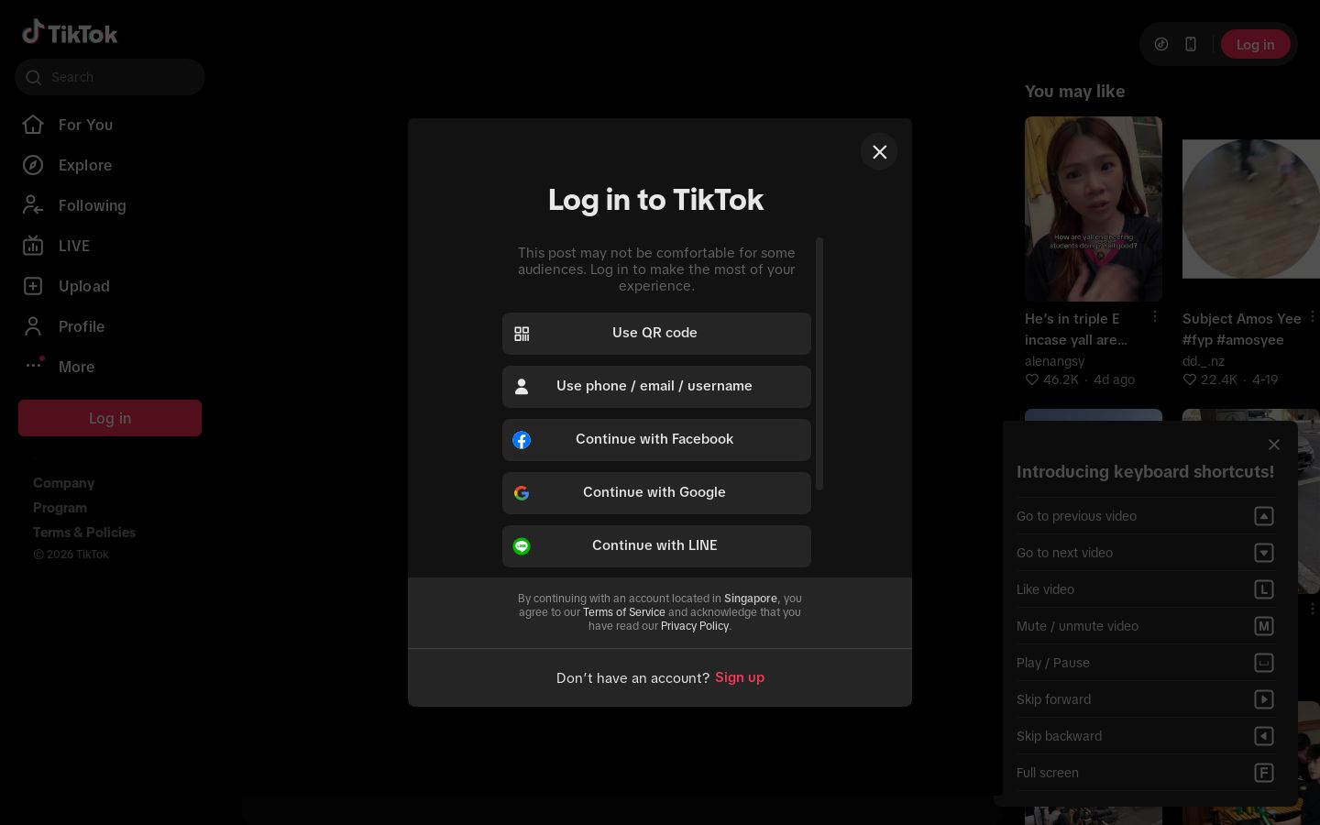
Task: Open the alenangsy video thumbnail
Action: [x=1094, y=209]
